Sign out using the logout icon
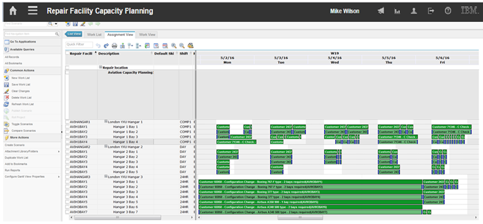483x224 pixels. tap(431, 11)
